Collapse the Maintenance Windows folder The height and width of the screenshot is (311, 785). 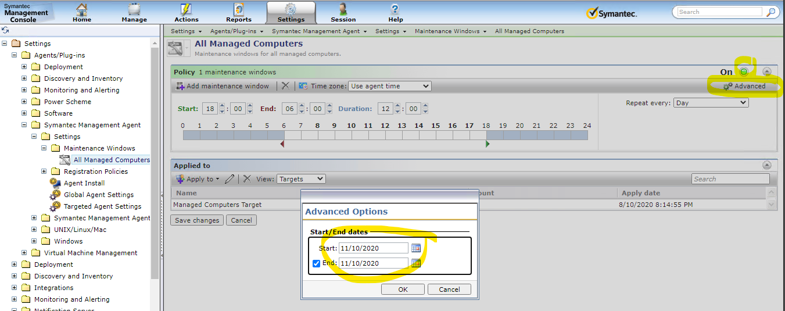[44, 148]
